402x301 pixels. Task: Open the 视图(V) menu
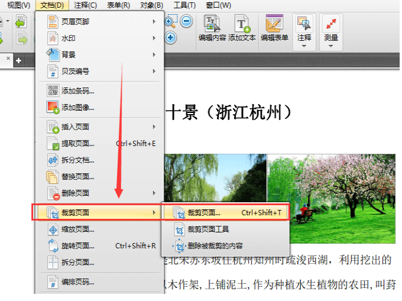click(18, 5)
